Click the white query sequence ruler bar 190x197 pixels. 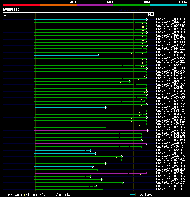78,12
